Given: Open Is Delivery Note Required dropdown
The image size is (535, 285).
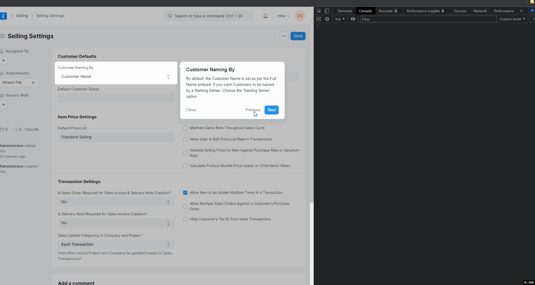Looking at the screenshot, I should [116, 223].
